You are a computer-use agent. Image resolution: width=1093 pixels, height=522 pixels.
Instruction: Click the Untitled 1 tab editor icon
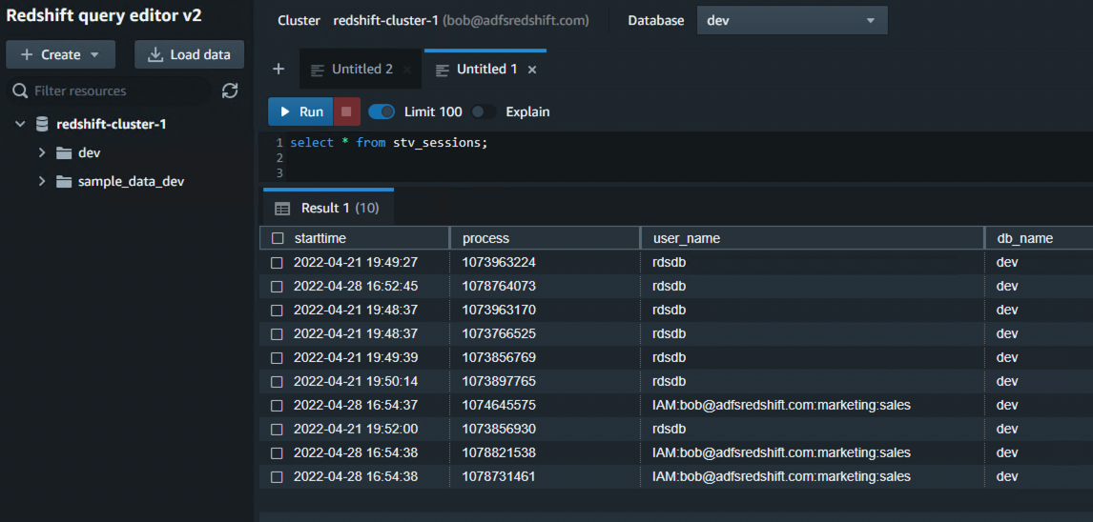[442, 70]
